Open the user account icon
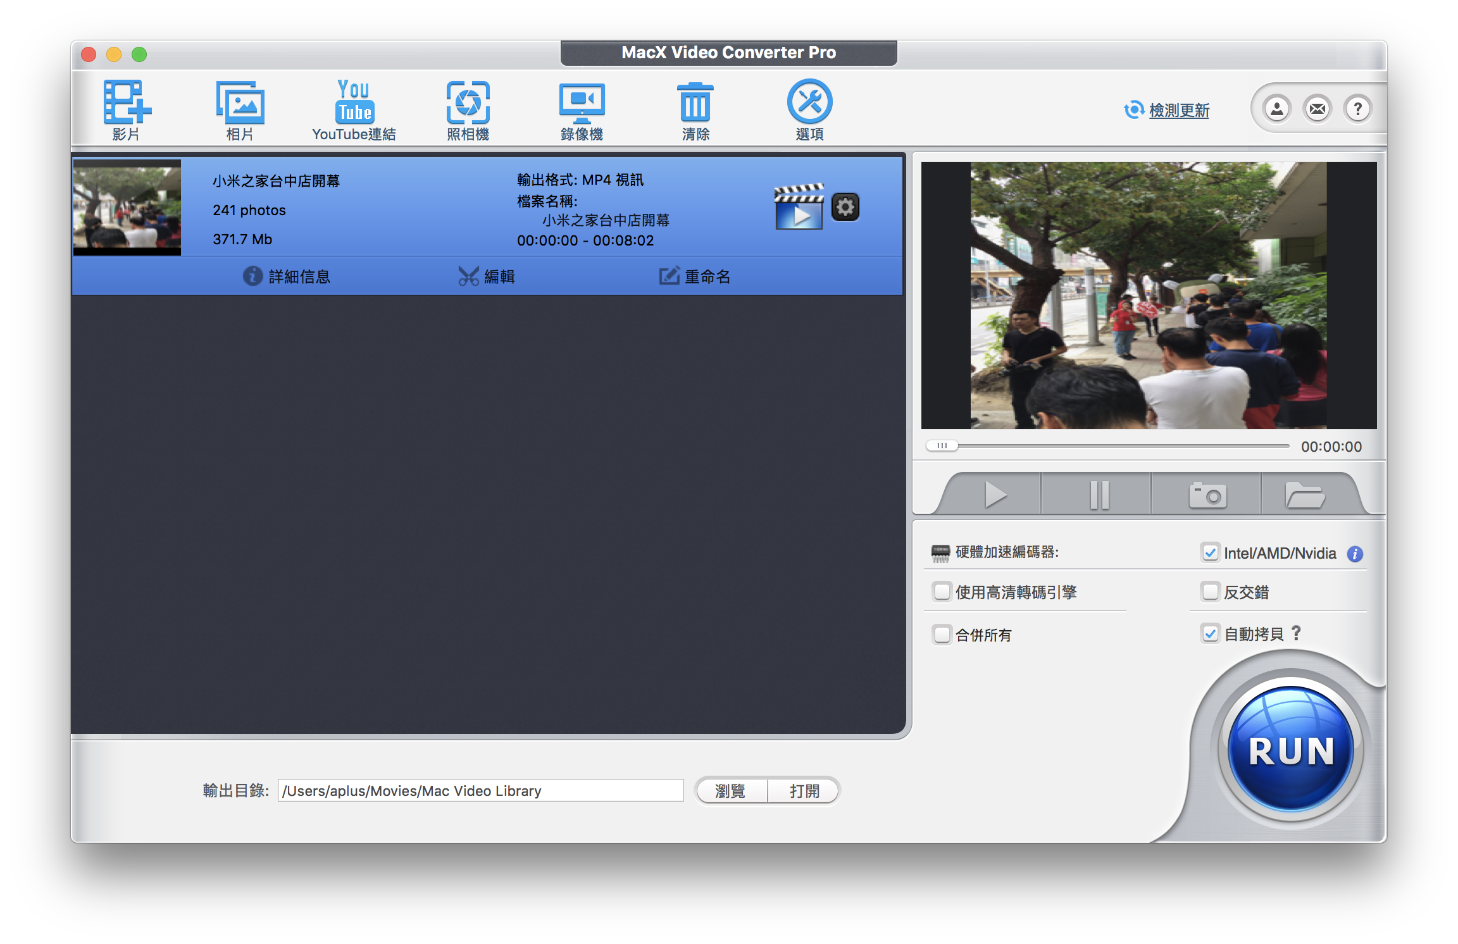This screenshot has width=1458, height=944. click(1277, 109)
